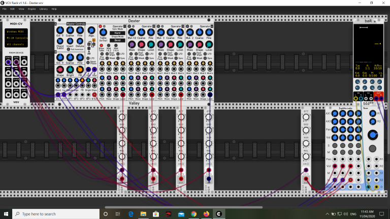Click the Windows Start button
The image size is (390, 219).
(x=6, y=214)
